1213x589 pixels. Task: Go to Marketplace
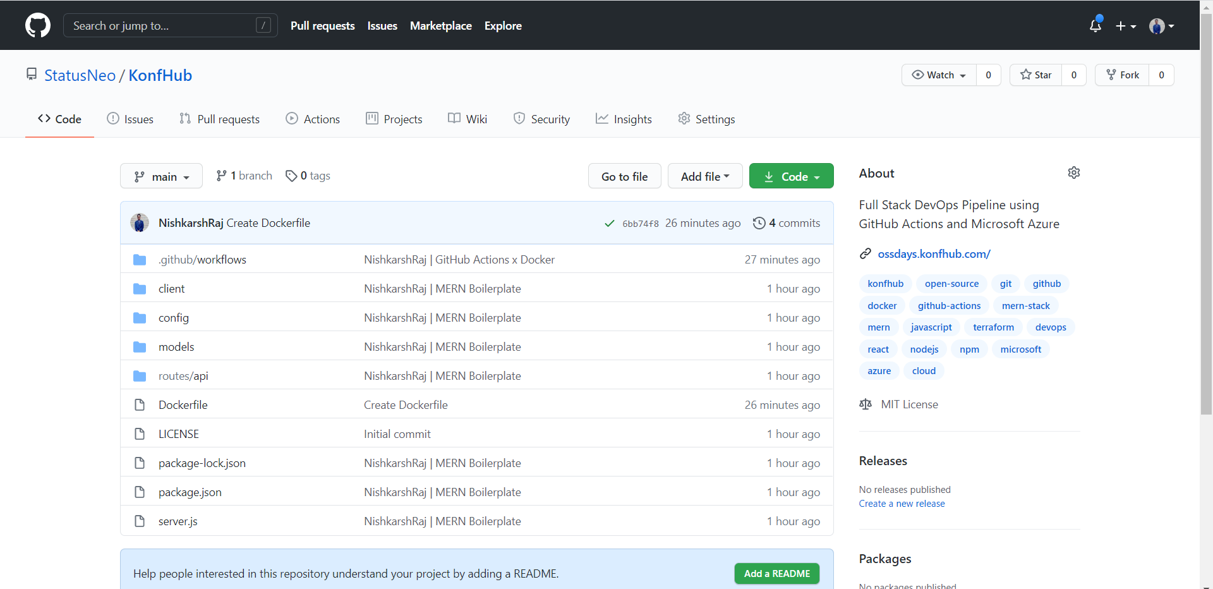[x=441, y=26]
